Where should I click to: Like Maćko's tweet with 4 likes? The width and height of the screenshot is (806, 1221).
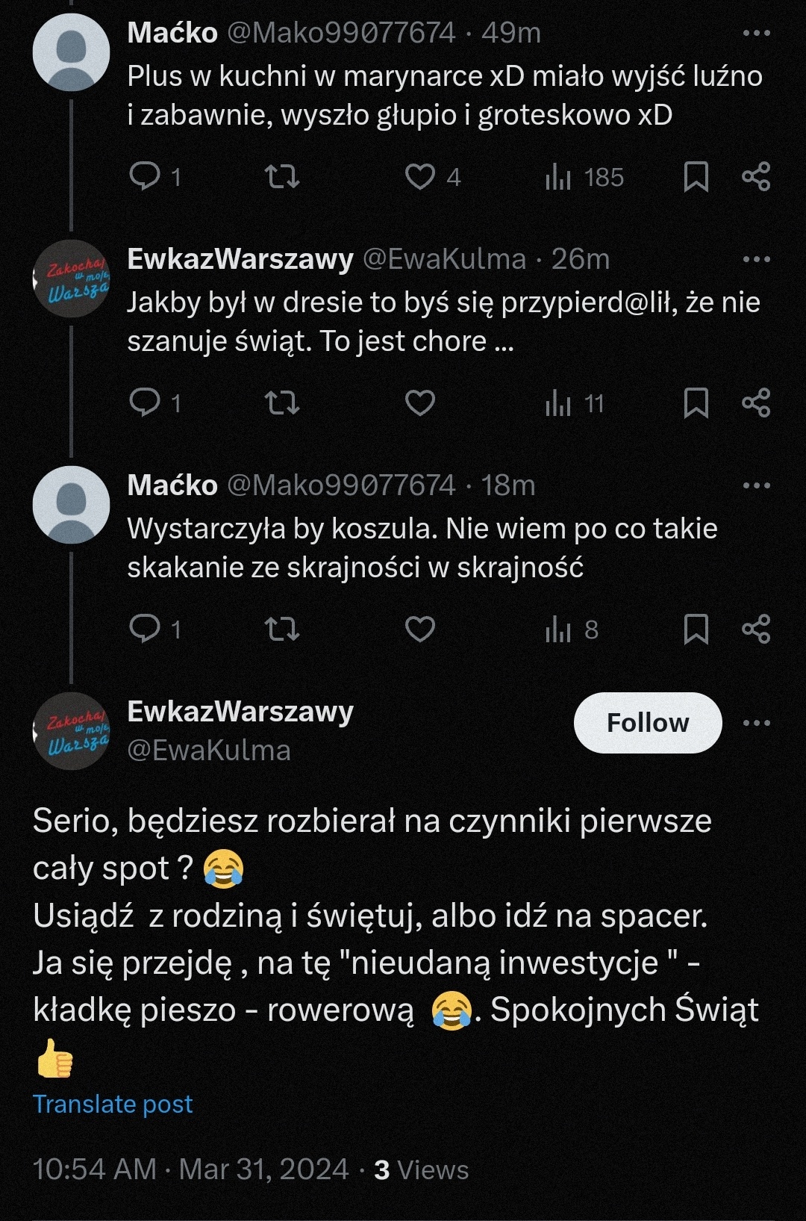coord(420,176)
